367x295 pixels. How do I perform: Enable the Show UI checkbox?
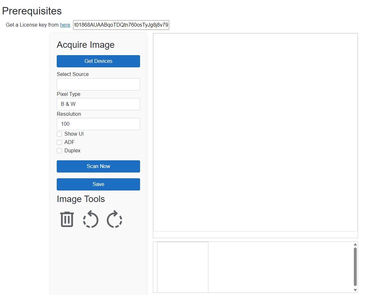tap(59, 134)
